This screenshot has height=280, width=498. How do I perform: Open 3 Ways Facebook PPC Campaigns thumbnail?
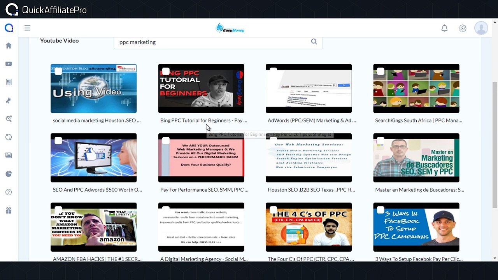(x=416, y=227)
